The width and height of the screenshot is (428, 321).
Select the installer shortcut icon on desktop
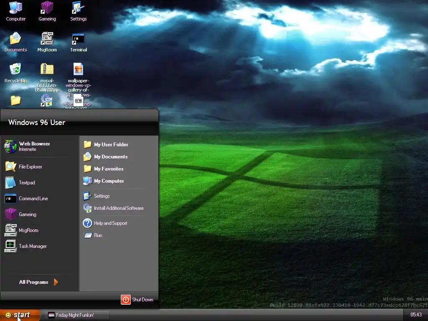47,100
